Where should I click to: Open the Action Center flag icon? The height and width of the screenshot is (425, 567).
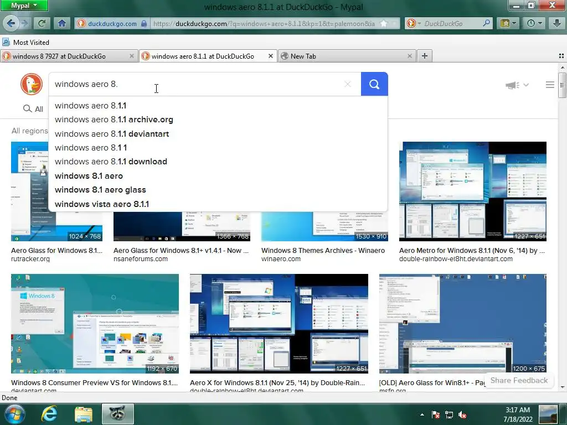(436, 414)
